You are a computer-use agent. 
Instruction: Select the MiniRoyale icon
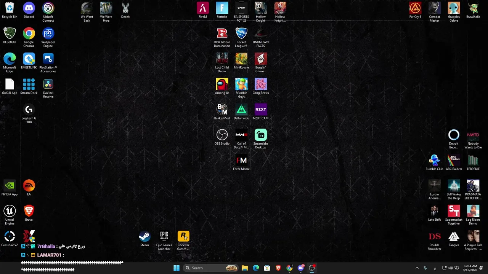coord(241,61)
